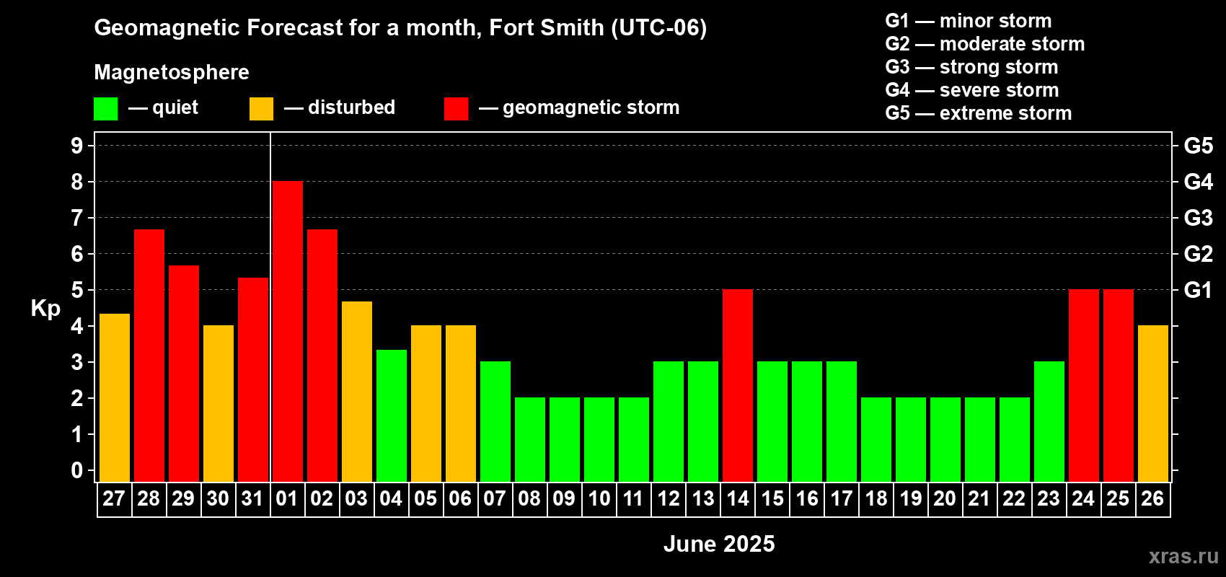Click the Kp value 5 tick label
The image size is (1226, 577).
coord(77,290)
